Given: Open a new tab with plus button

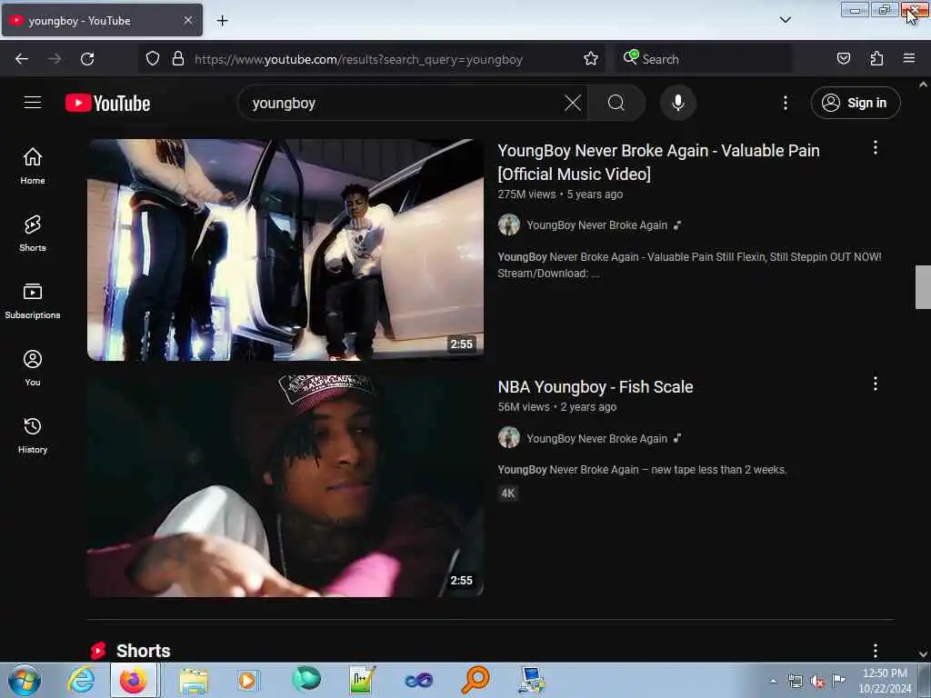Looking at the screenshot, I should click(x=222, y=21).
